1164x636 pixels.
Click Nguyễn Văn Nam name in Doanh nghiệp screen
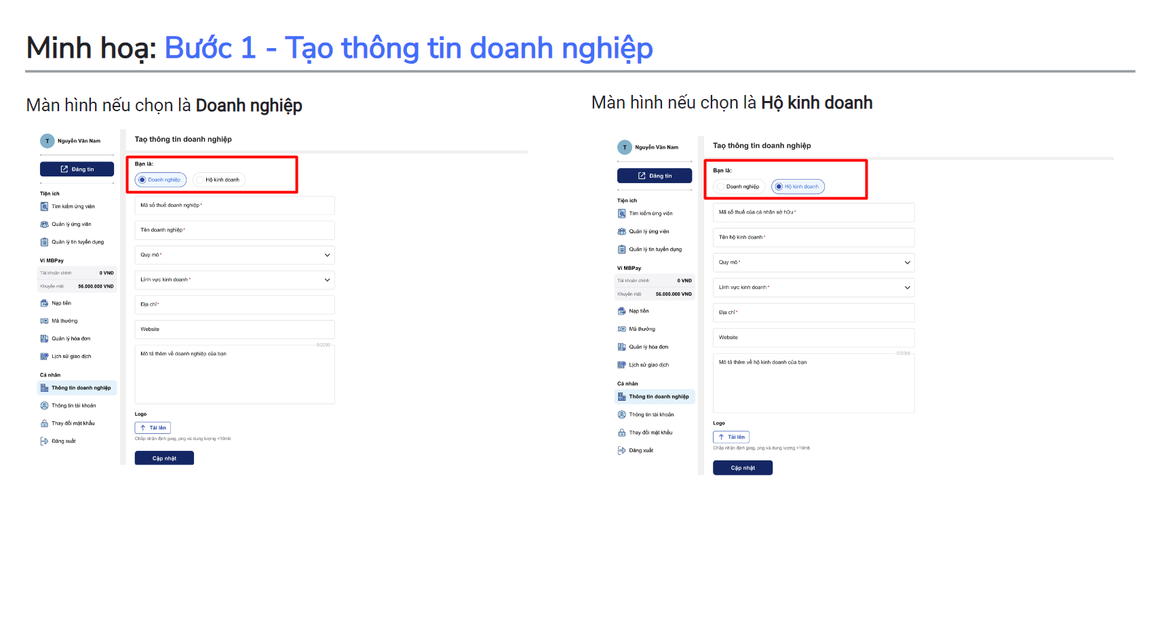coord(79,141)
